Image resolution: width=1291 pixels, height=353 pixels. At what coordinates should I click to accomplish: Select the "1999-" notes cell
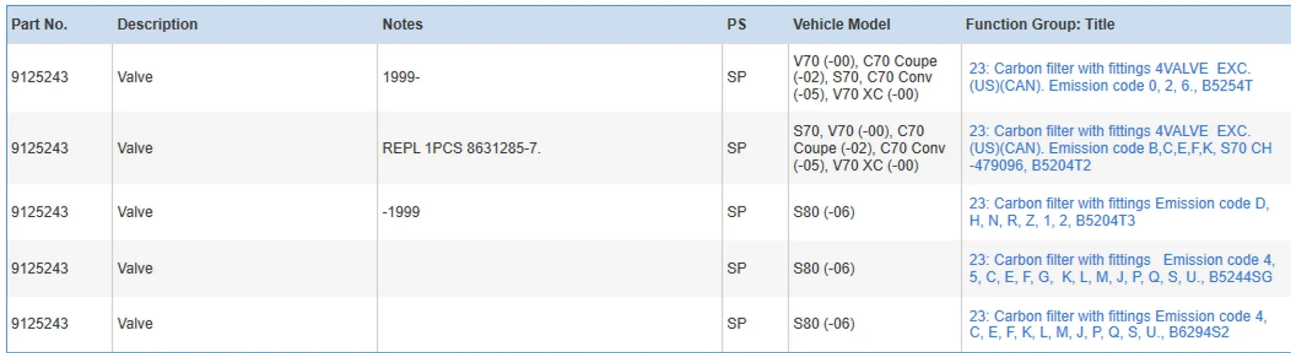[x=401, y=77]
